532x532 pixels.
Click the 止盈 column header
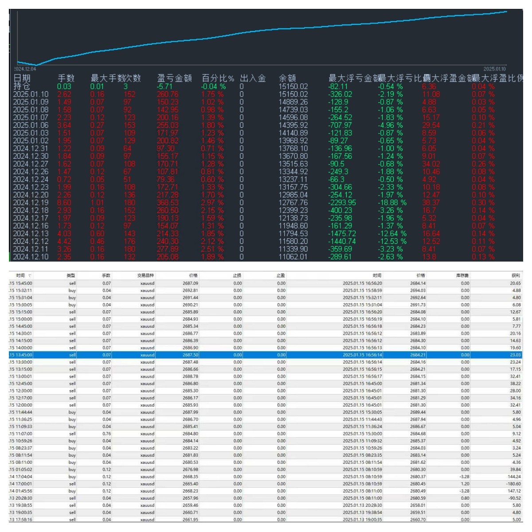pos(281,276)
